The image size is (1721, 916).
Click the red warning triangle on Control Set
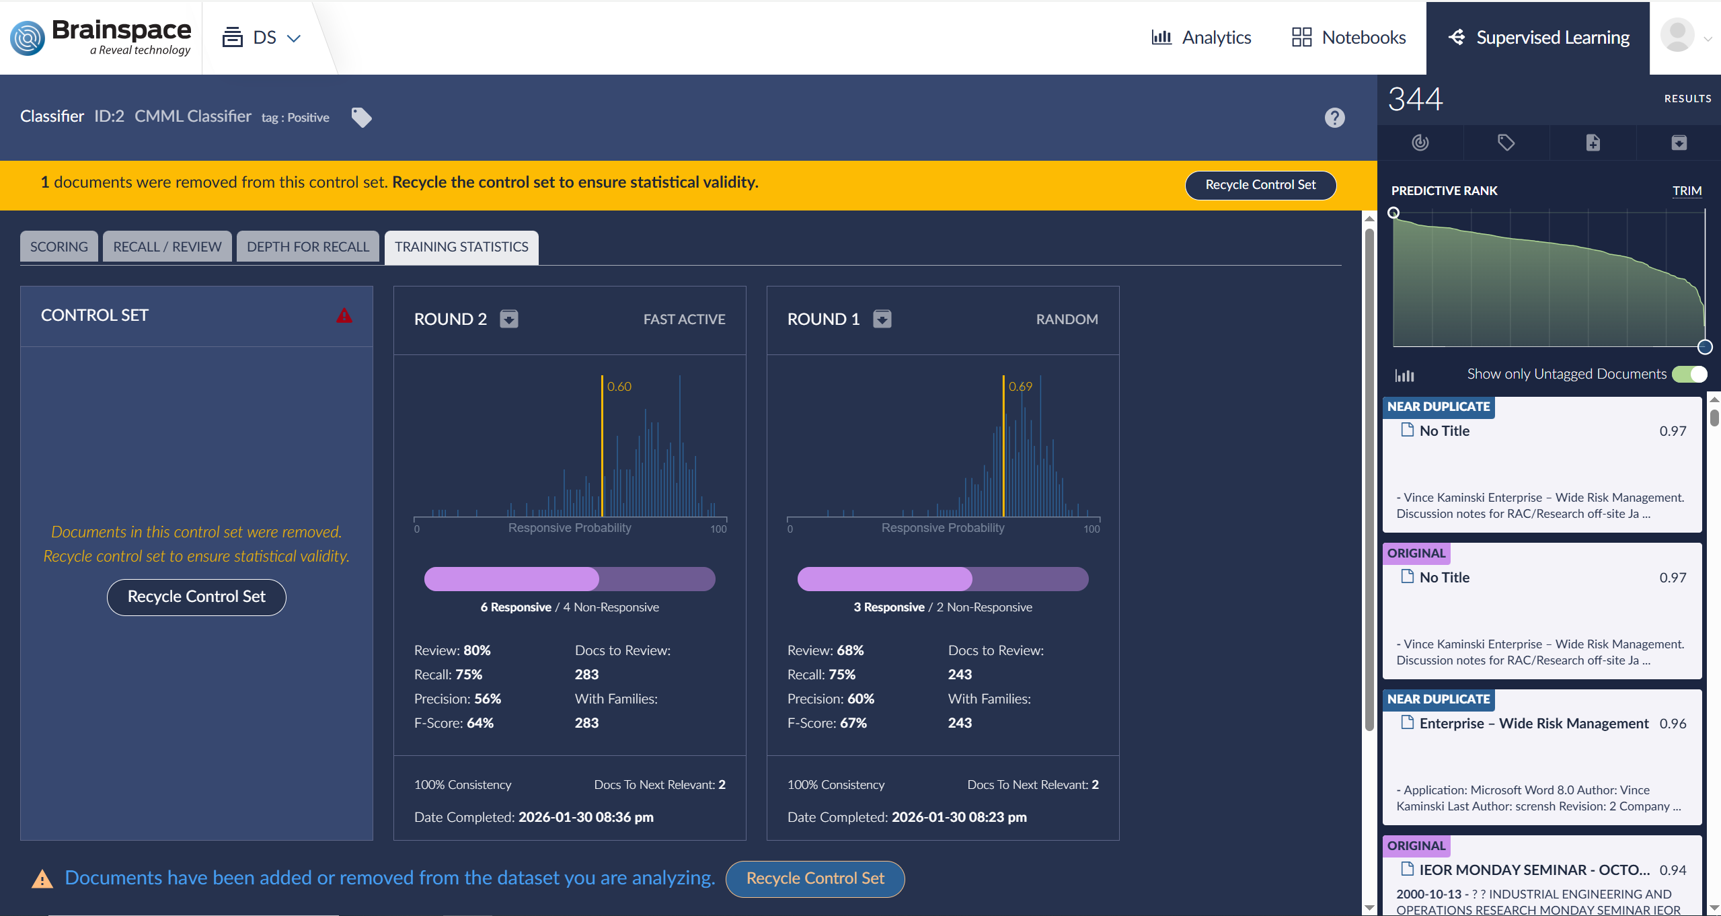coord(344,315)
